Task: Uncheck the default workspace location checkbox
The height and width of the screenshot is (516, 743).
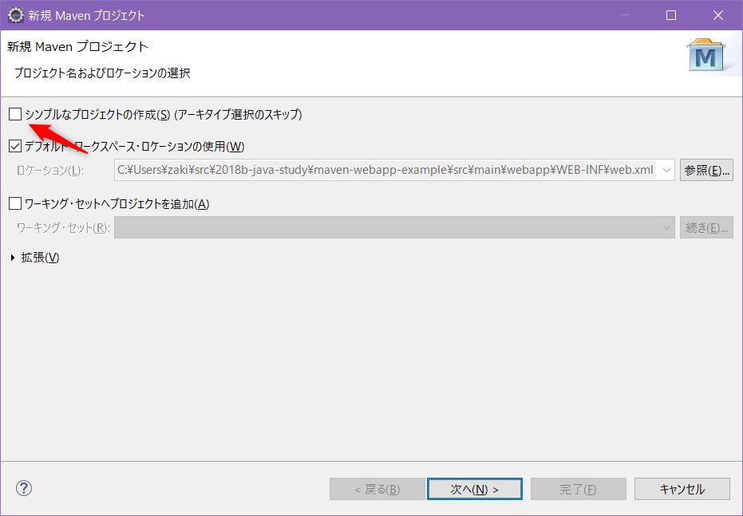Action: click(x=15, y=146)
